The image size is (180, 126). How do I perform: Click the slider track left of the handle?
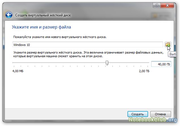59,63
